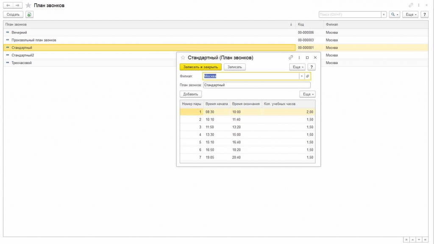Image resolution: width=434 pixels, height=244 pixels.
Task: Open the Филиал field's open-record icon
Action: tap(308, 76)
